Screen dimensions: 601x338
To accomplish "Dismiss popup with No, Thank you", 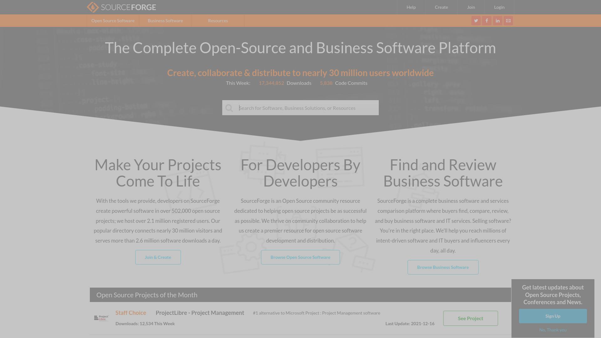I will [553, 330].
